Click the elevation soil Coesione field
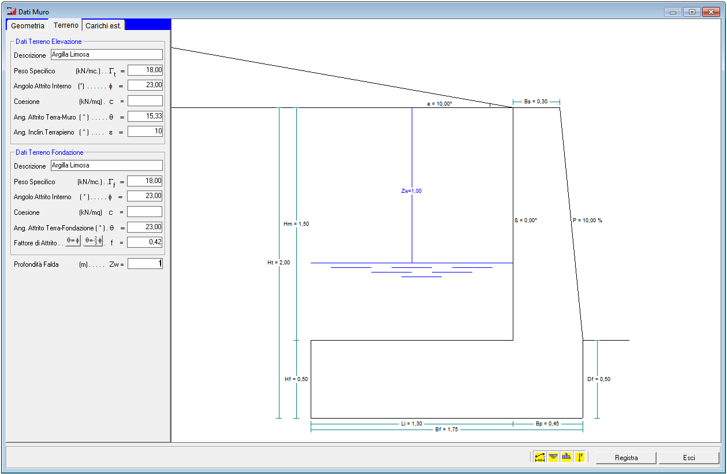The height and width of the screenshot is (474, 727). 146,101
